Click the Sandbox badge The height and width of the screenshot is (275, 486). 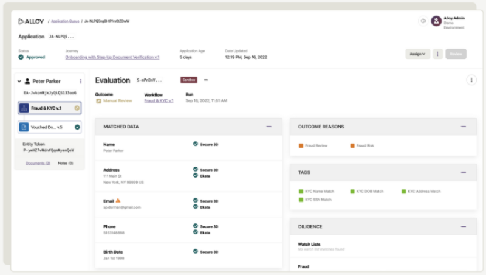189,80
